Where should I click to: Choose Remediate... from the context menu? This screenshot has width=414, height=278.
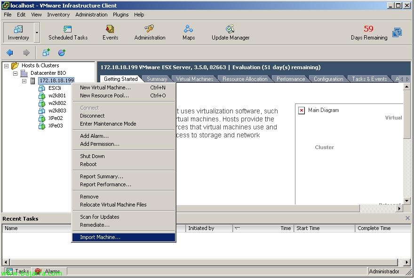tap(124, 225)
